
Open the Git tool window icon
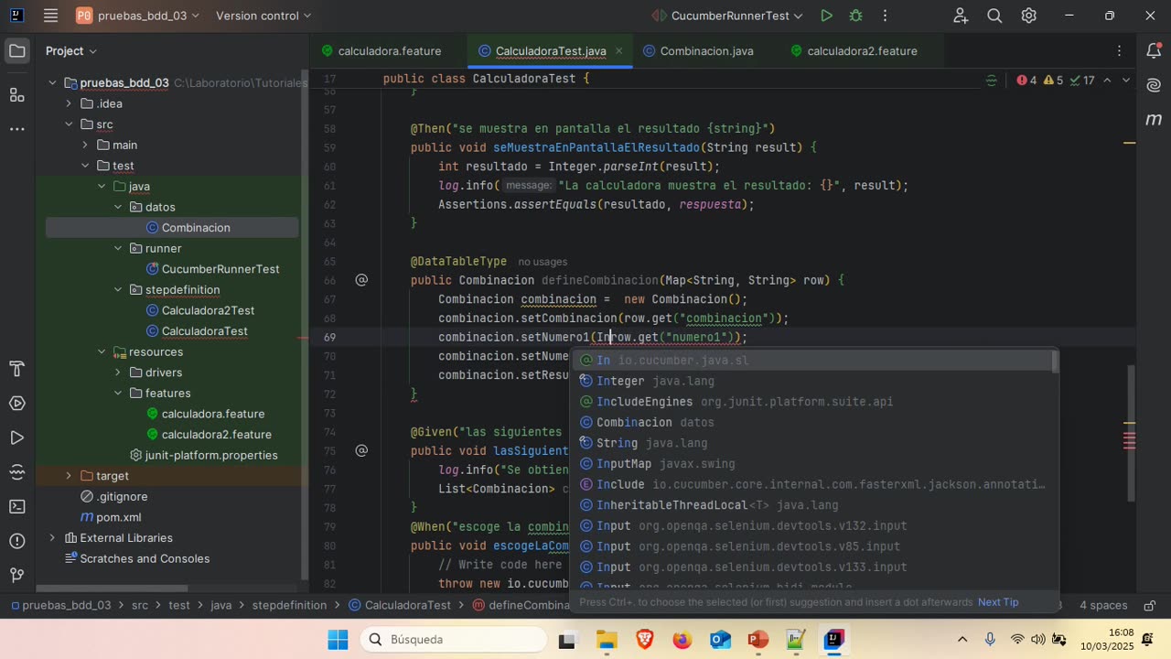pyautogui.click(x=16, y=575)
